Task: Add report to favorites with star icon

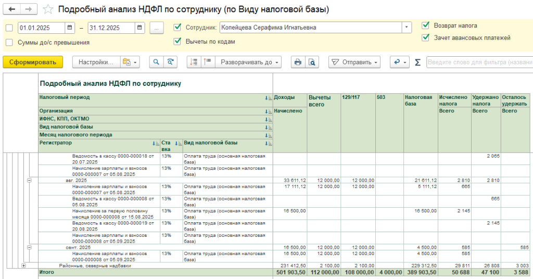Action: coord(48,9)
